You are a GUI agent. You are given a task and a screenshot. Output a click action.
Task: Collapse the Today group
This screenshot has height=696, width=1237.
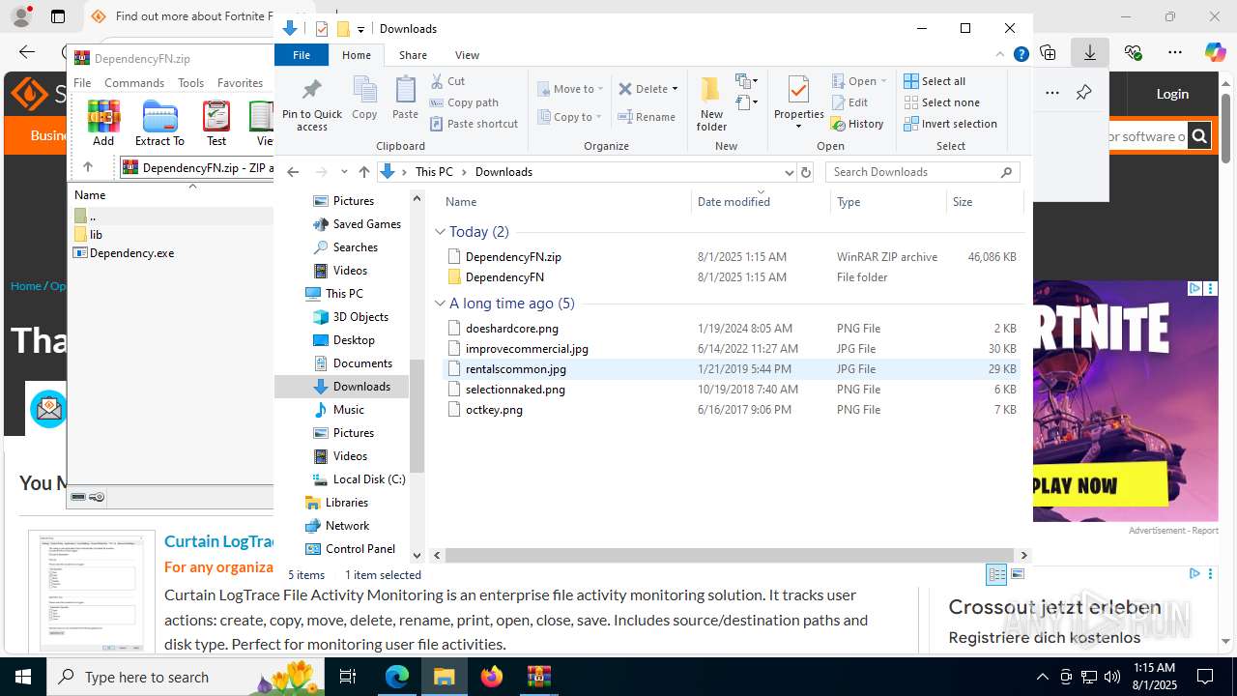click(x=440, y=232)
